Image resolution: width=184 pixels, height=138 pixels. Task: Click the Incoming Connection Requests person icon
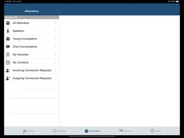click(8, 70)
